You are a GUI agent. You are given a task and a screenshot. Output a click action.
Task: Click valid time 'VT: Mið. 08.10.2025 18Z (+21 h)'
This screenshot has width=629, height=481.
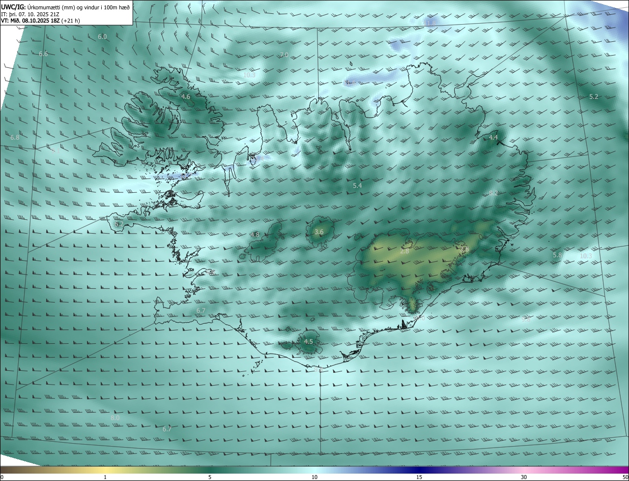(41, 21)
